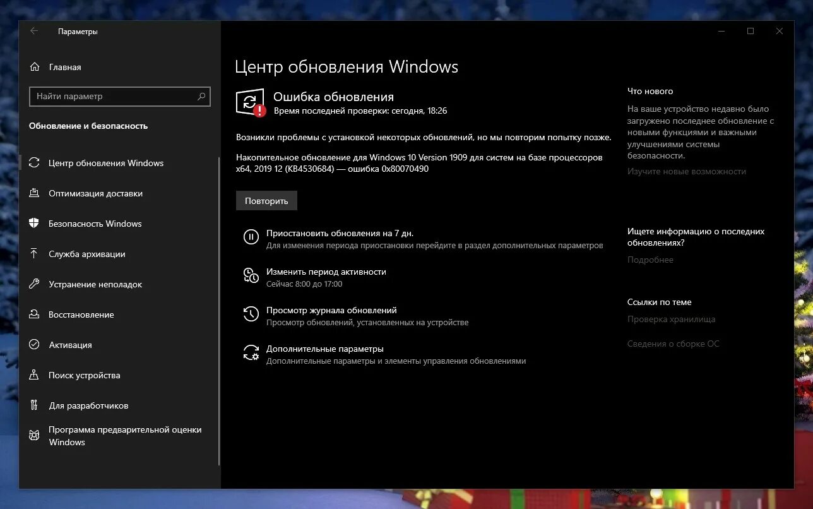Click the KB4530684 error description text
Image resolution: width=813 pixels, height=509 pixels.
pyautogui.click(x=419, y=163)
